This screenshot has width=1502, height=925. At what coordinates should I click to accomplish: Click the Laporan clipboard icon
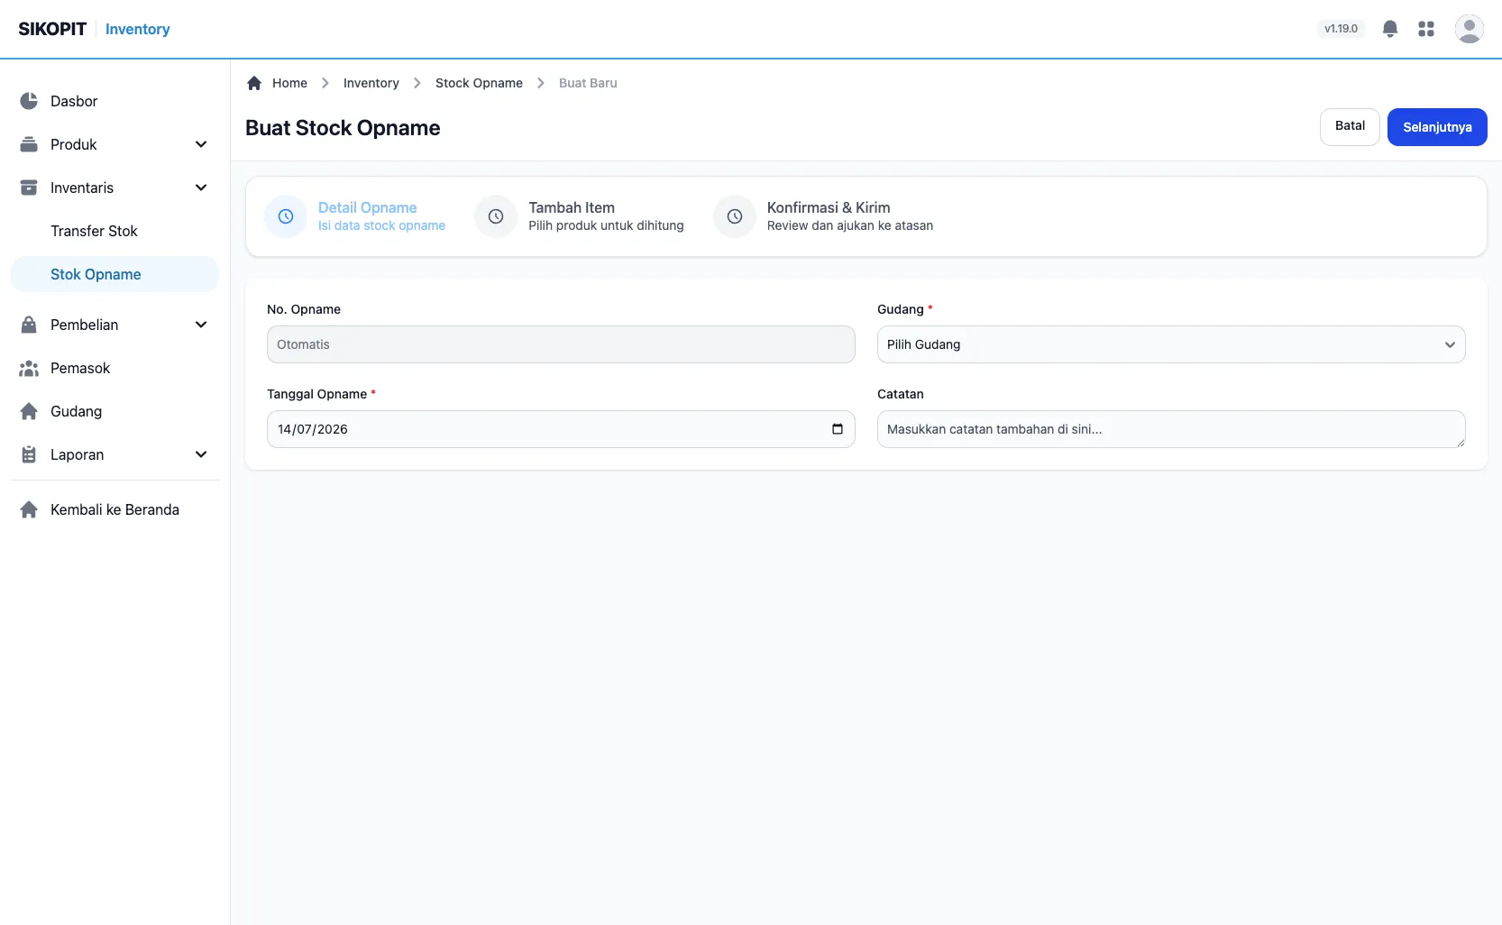(x=29, y=454)
